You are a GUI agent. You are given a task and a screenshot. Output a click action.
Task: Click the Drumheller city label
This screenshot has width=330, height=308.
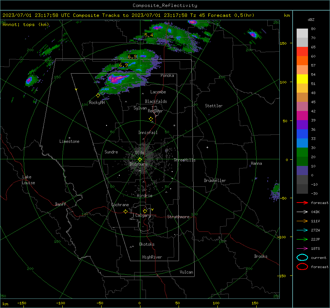pyautogui.click(x=215, y=181)
